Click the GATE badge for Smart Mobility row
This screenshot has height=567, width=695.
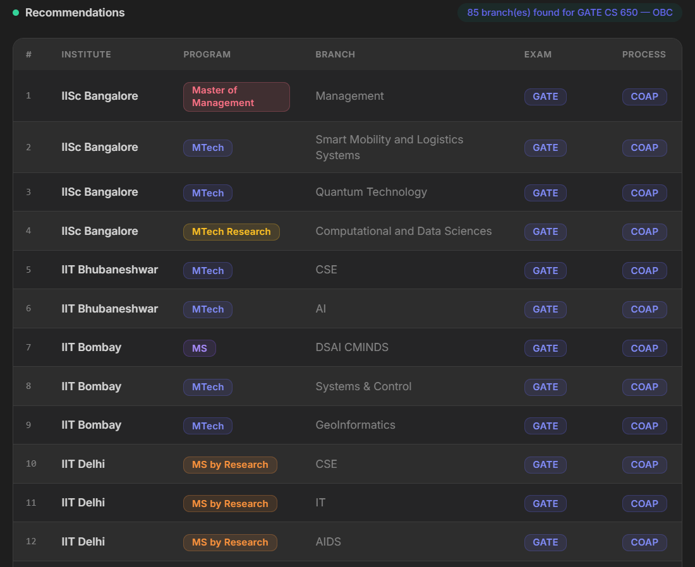point(545,148)
